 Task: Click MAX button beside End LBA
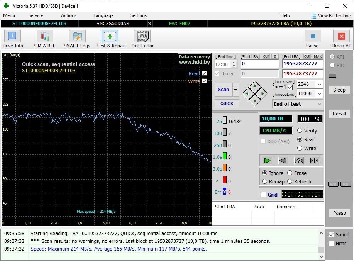pyautogui.click(x=318, y=56)
